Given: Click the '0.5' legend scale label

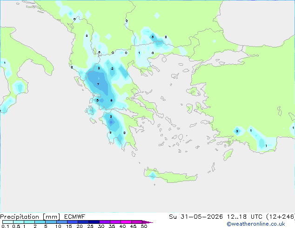Looking at the screenshot, I should click(x=16, y=226).
